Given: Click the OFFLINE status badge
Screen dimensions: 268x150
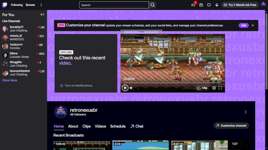Looking at the screenshot, I should 66,52.
